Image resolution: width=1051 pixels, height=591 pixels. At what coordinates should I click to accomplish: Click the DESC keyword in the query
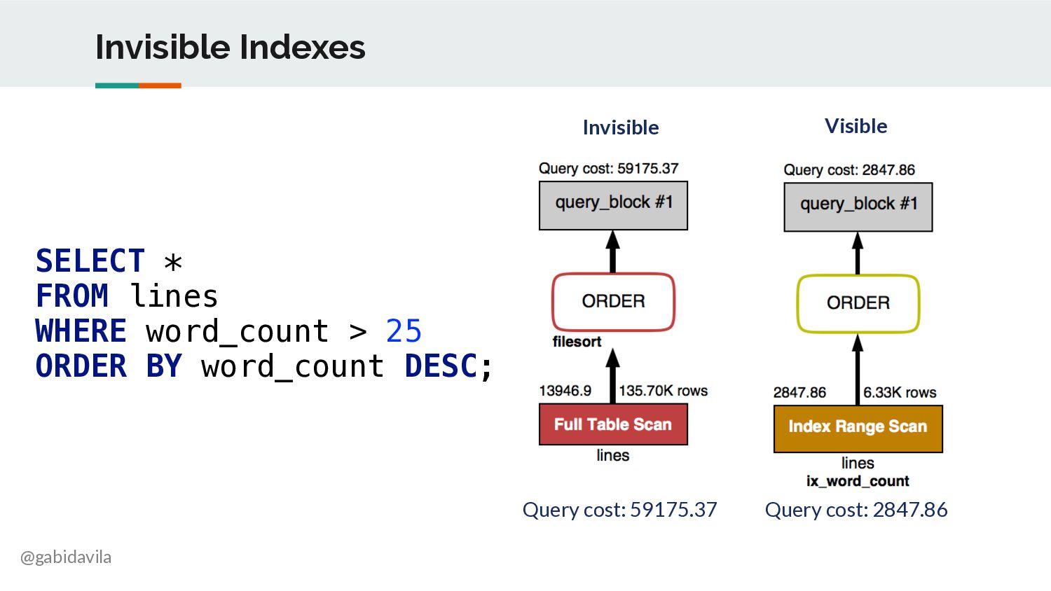tap(441, 366)
